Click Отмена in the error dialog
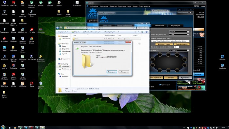 124,72
